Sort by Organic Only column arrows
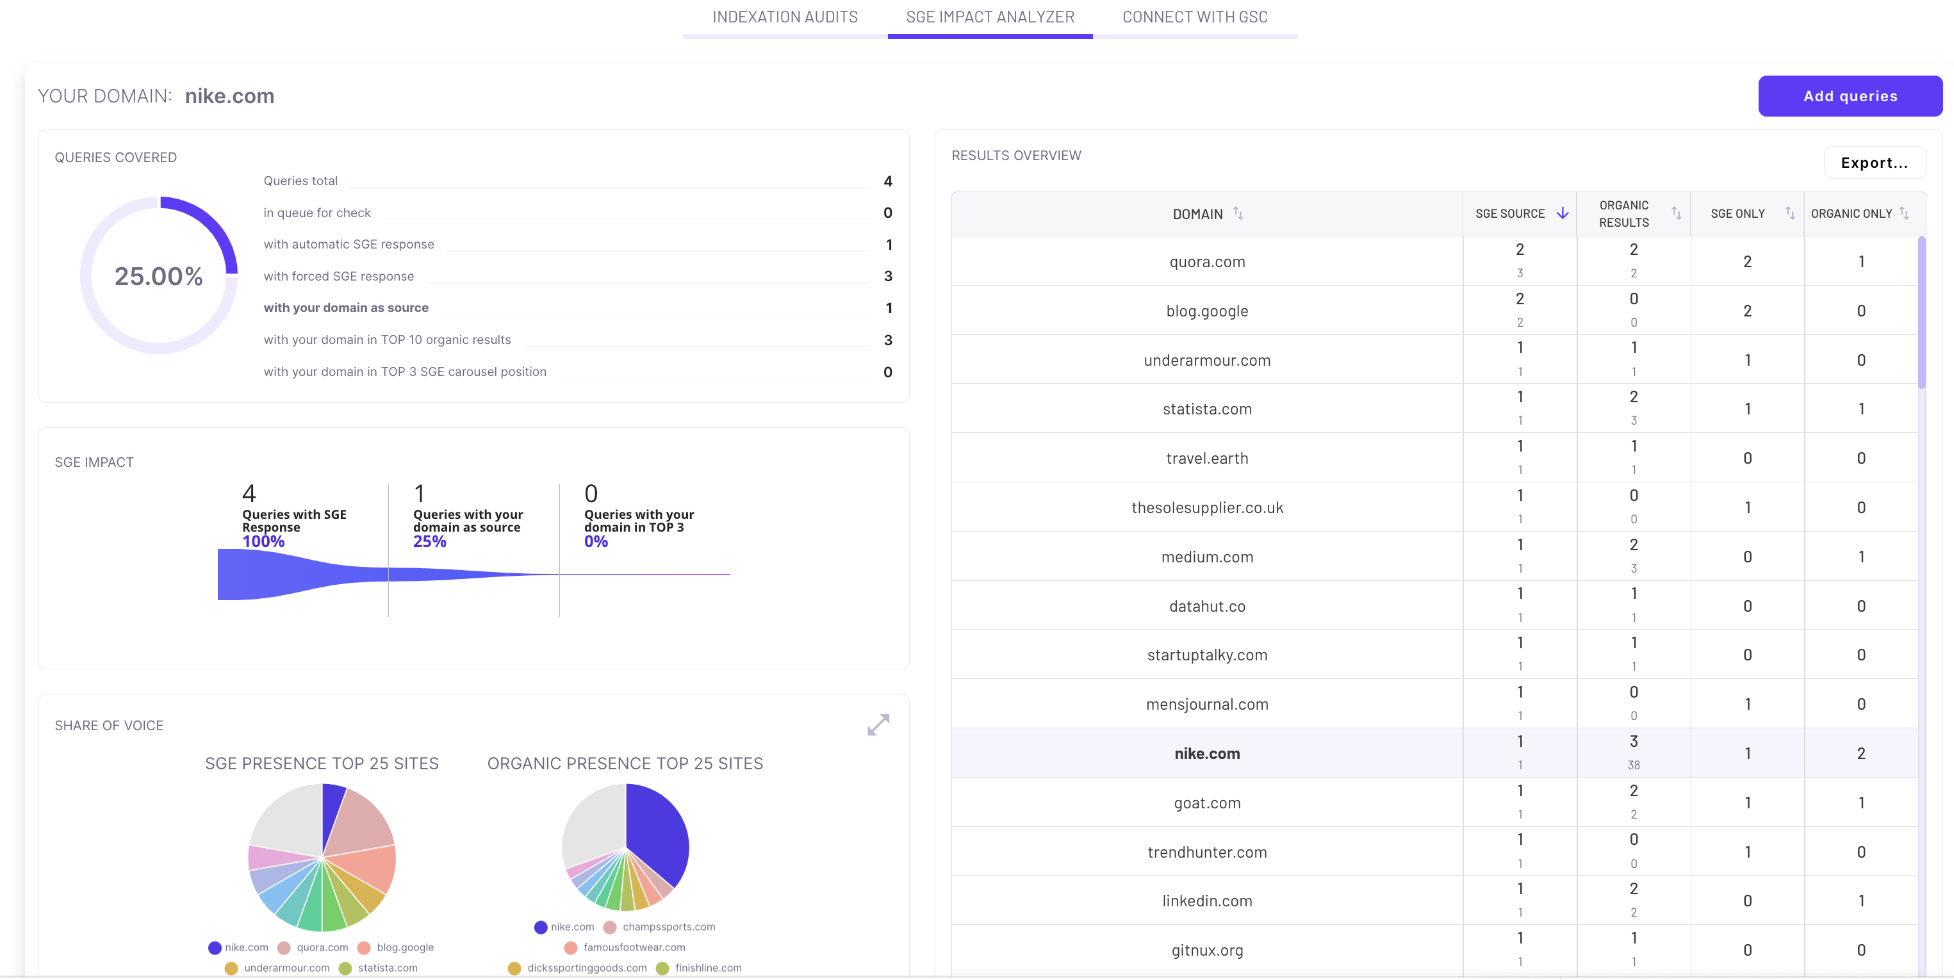This screenshot has width=1954, height=980. pyautogui.click(x=1904, y=213)
